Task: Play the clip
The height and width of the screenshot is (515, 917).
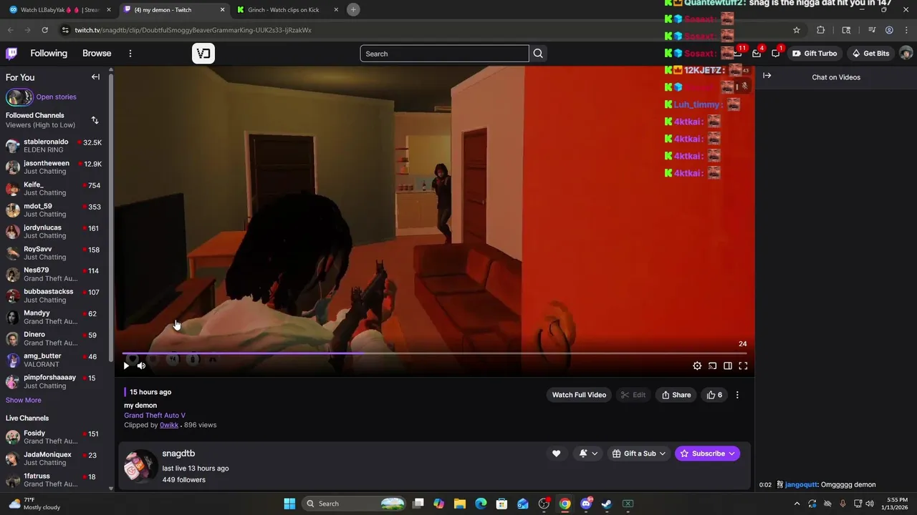Action: tap(126, 366)
